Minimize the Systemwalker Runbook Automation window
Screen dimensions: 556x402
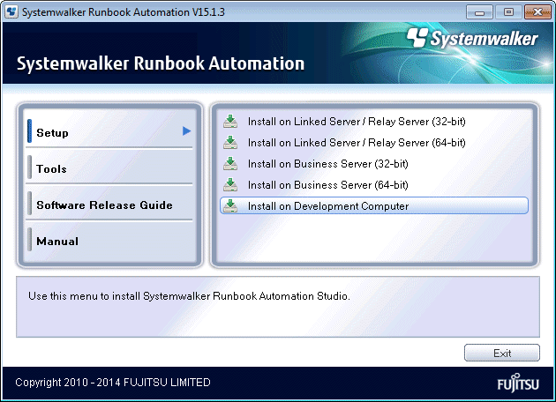(x=479, y=12)
